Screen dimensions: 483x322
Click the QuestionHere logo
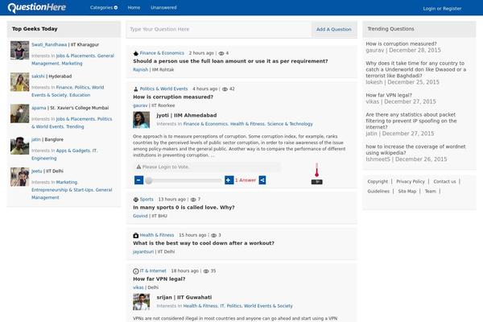(37, 7)
